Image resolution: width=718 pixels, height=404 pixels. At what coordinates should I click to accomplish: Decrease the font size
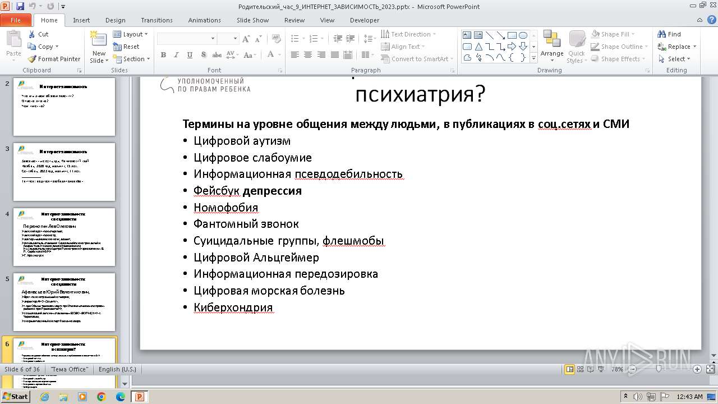258,39
